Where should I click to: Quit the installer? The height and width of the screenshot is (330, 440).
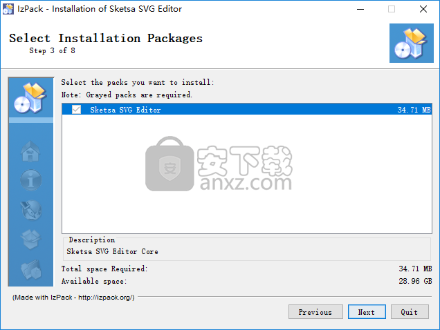[410, 312]
